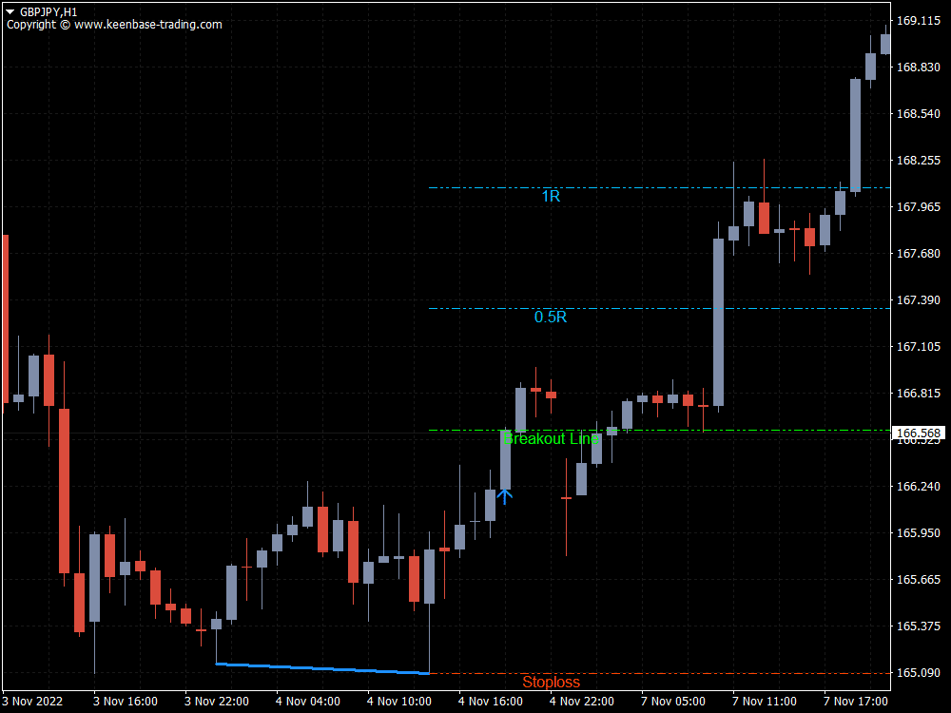Click the 165.665 price axis label
This screenshot has height=713, width=951.
(x=919, y=580)
